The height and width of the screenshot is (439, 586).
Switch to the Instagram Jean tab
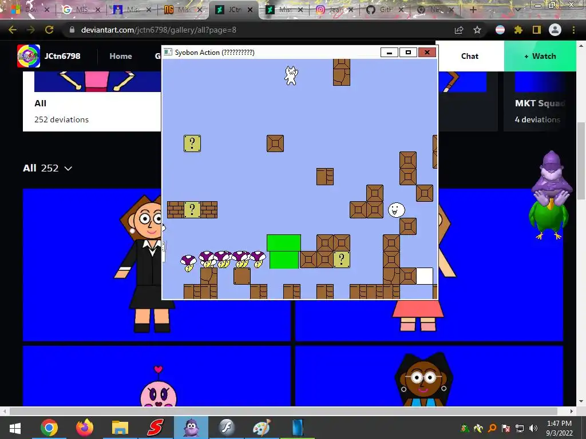coord(334,10)
